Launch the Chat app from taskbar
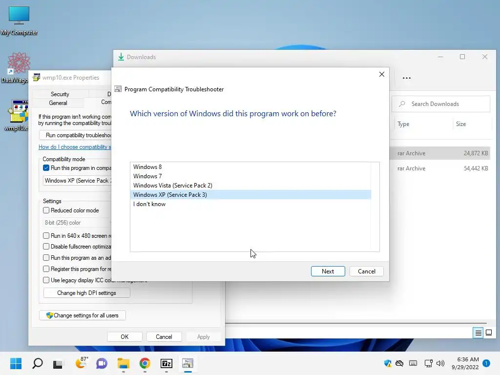The width and height of the screenshot is (500, 375). pyautogui.click(x=102, y=363)
